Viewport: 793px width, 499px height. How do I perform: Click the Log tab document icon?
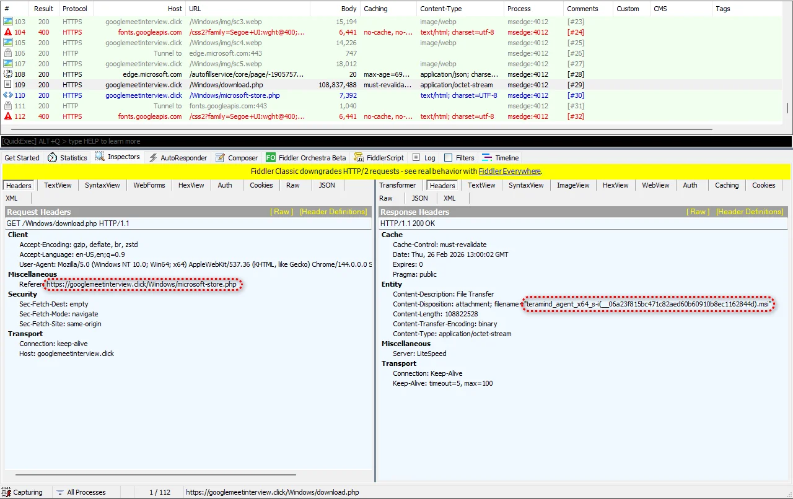(x=416, y=158)
